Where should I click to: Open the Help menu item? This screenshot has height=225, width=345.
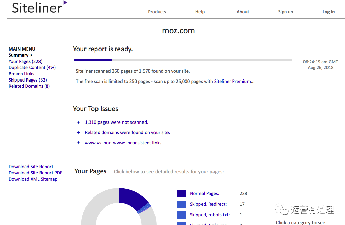point(200,12)
